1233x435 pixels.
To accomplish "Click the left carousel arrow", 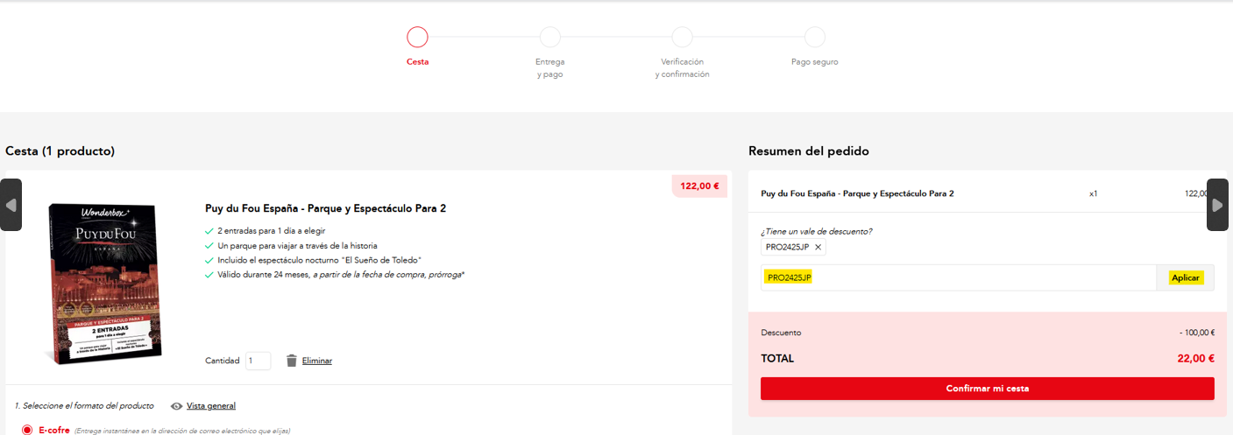I will pos(11,205).
